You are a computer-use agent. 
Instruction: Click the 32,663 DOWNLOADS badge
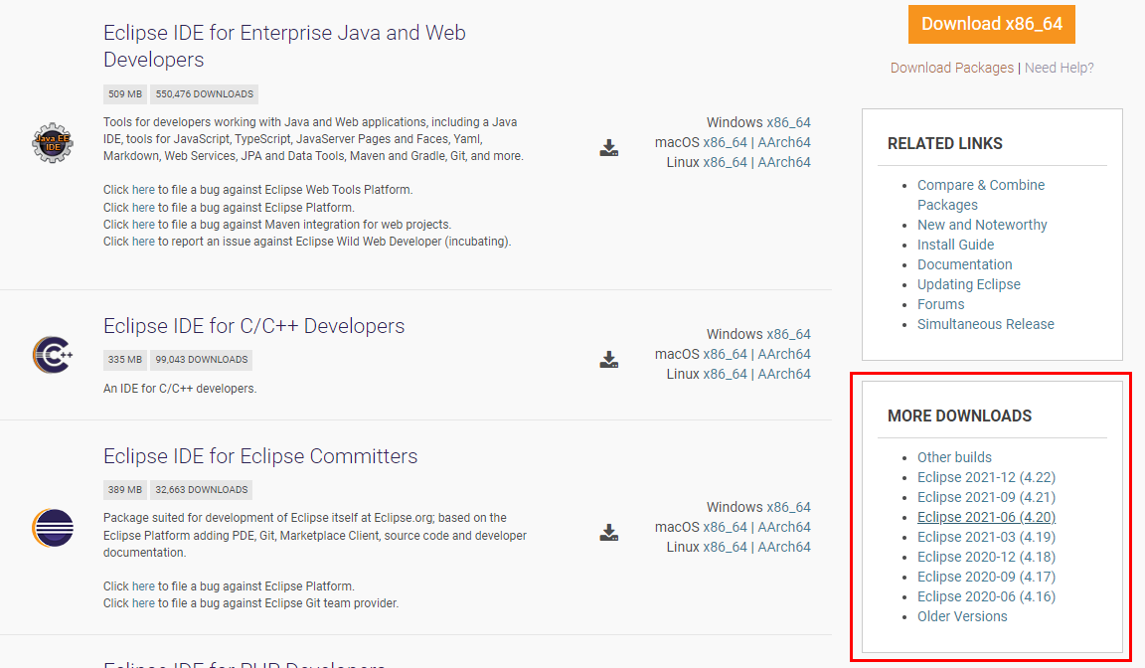[x=202, y=490]
